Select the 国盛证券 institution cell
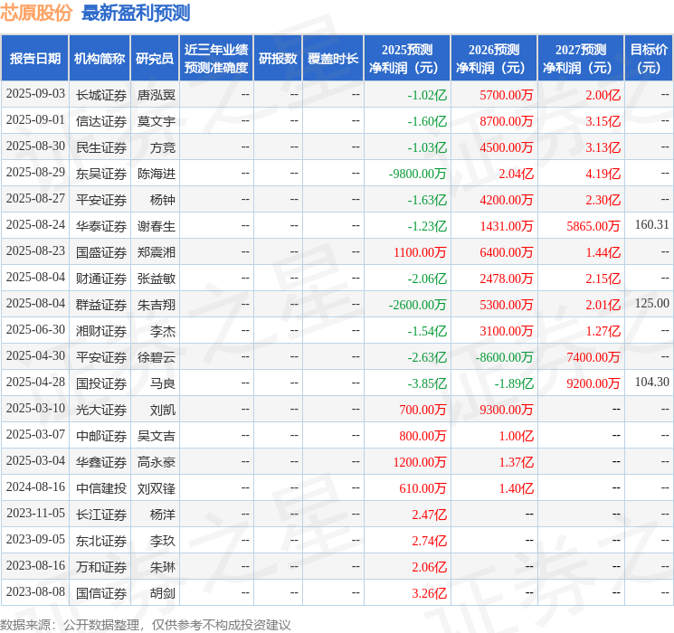The width and height of the screenshot is (674, 633). (x=101, y=252)
